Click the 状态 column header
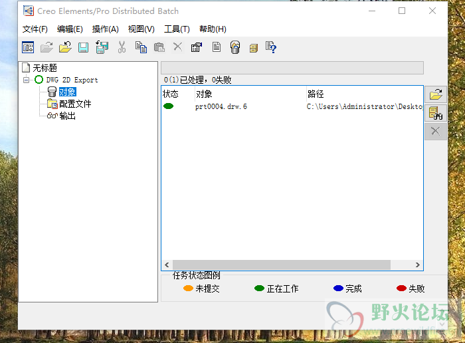Image resolution: width=465 pixels, height=343 pixels. coord(178,94)
